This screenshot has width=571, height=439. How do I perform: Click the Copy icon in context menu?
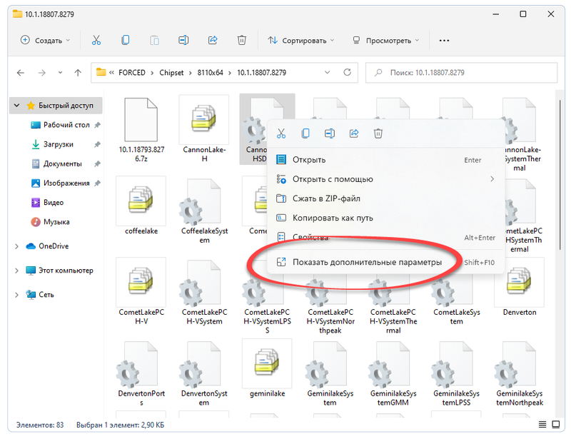[x=305, y=133]
